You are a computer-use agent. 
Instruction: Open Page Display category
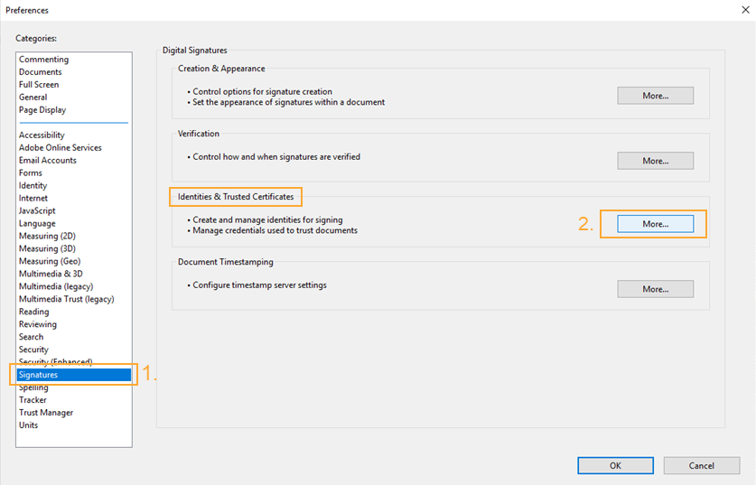42,110
